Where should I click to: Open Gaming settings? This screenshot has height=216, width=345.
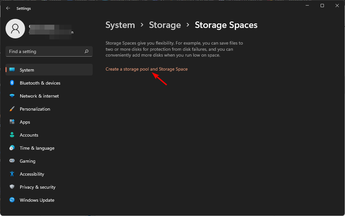click(27, 161)
